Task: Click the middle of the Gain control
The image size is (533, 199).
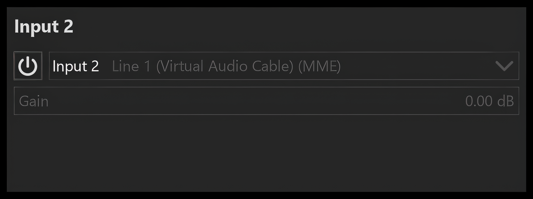Action: 266,101
